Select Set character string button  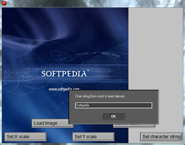pyautogui.click(x=161, y=137)
